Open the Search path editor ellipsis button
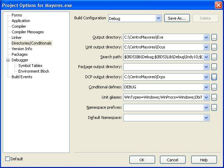The height and width of the screenshot is (168, 224). 214,57
